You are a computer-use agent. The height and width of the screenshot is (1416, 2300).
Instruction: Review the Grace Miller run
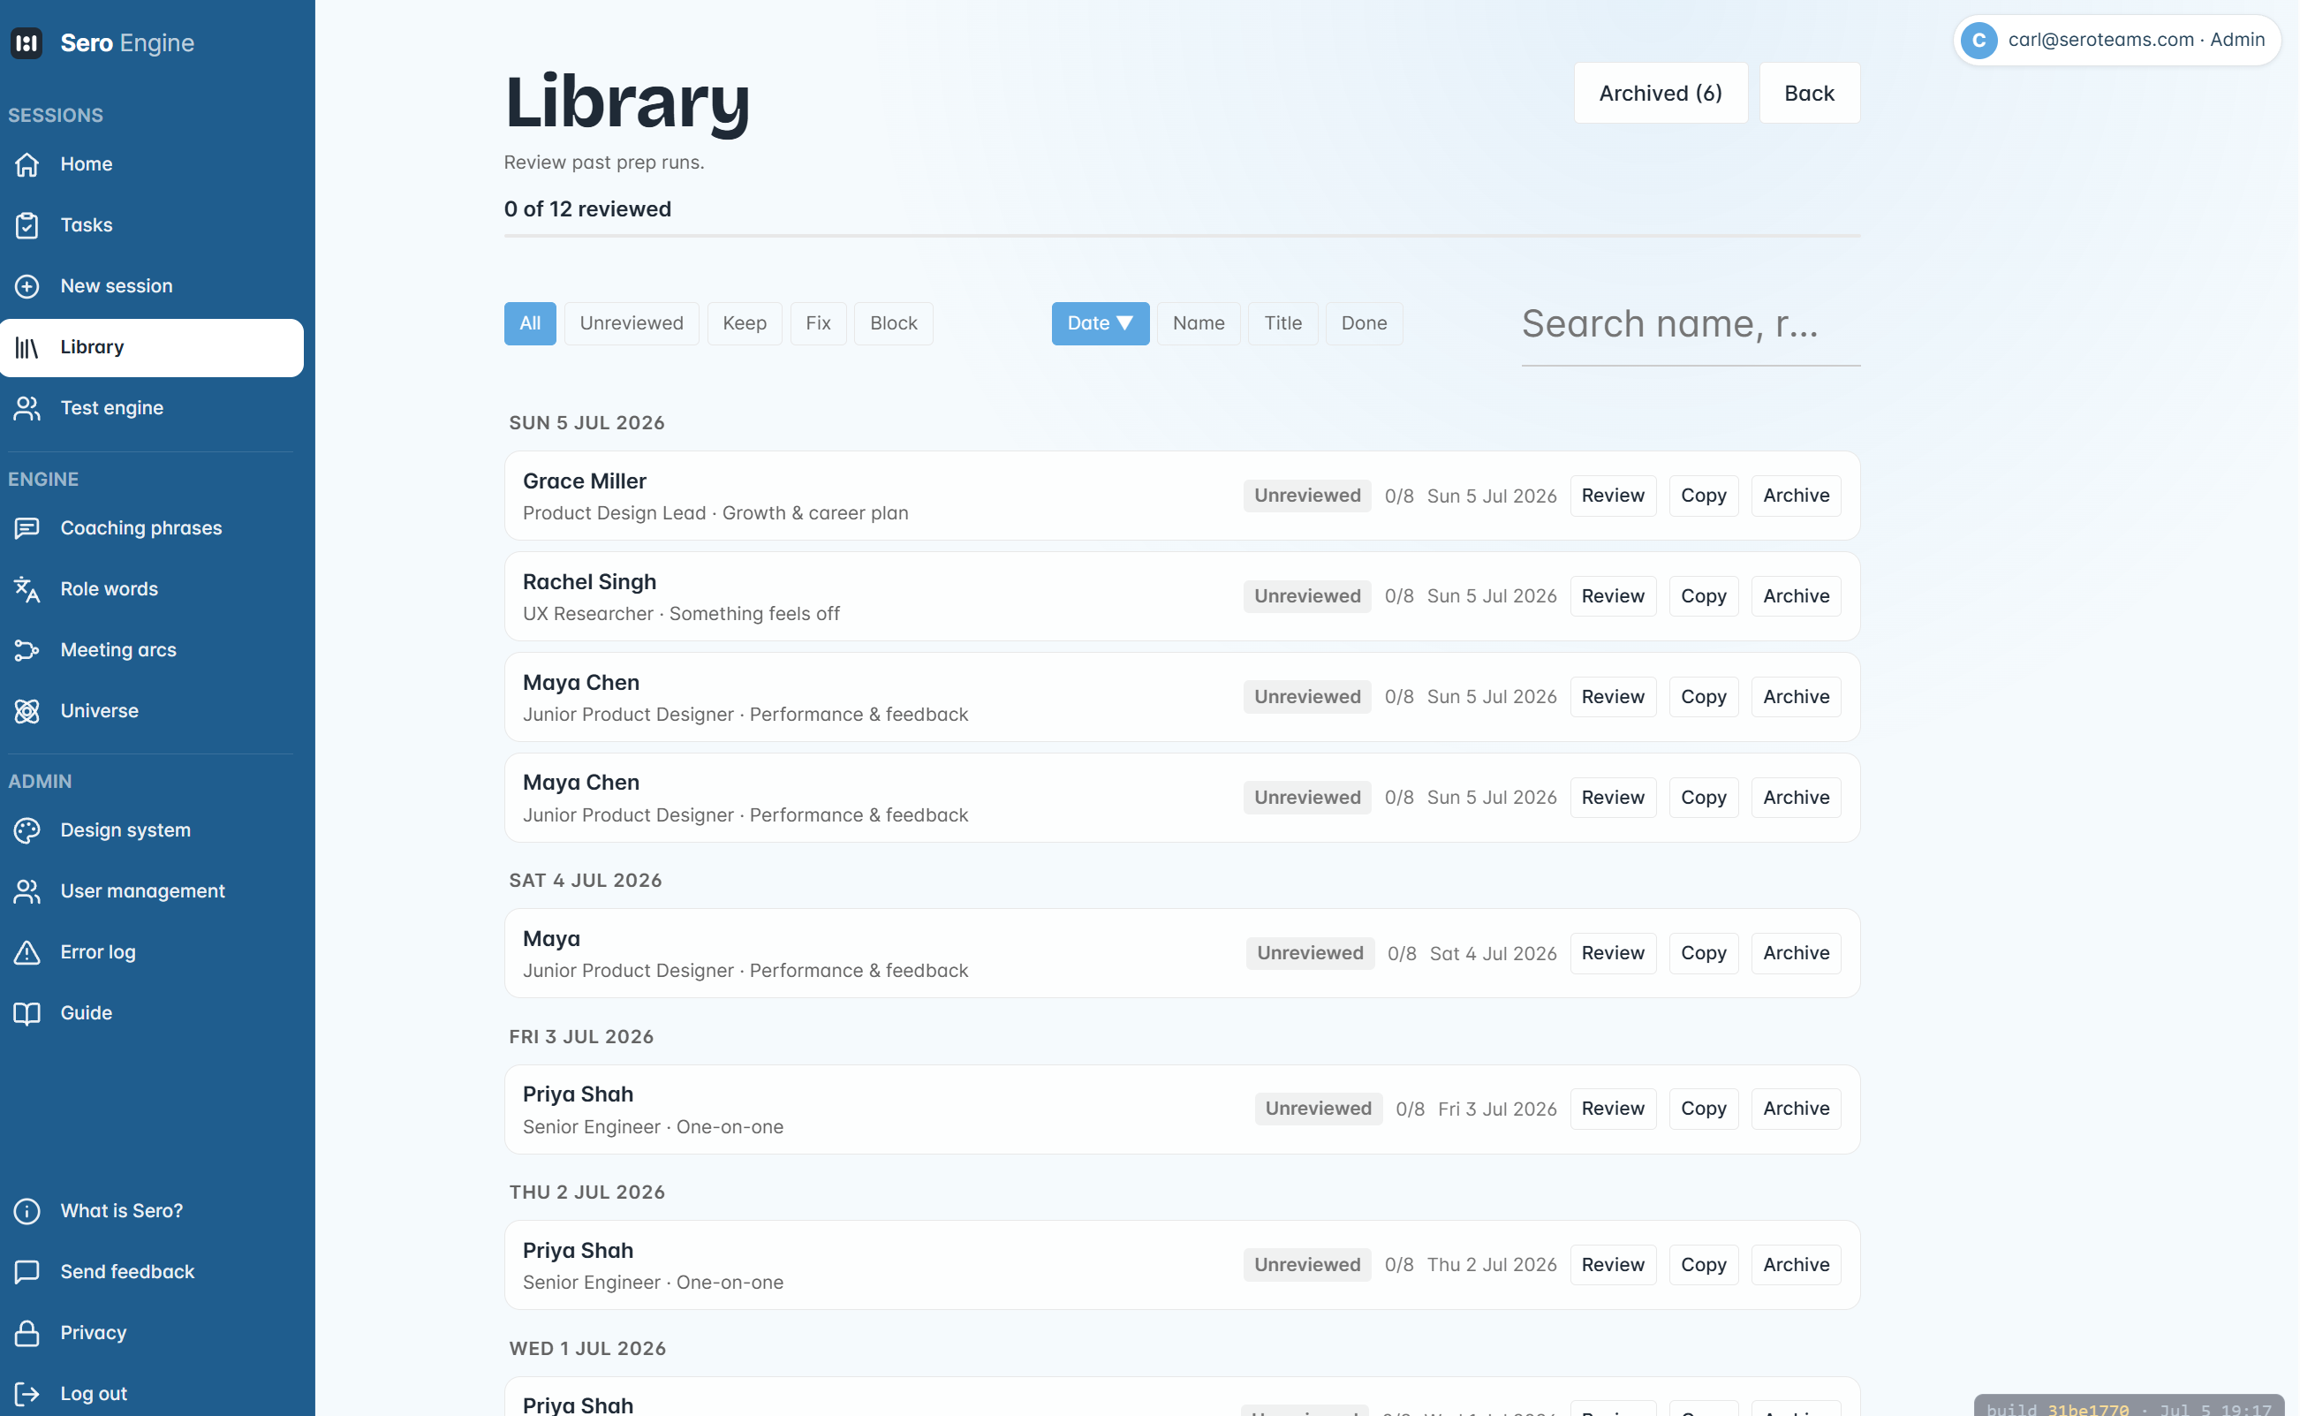(1613, 496)
